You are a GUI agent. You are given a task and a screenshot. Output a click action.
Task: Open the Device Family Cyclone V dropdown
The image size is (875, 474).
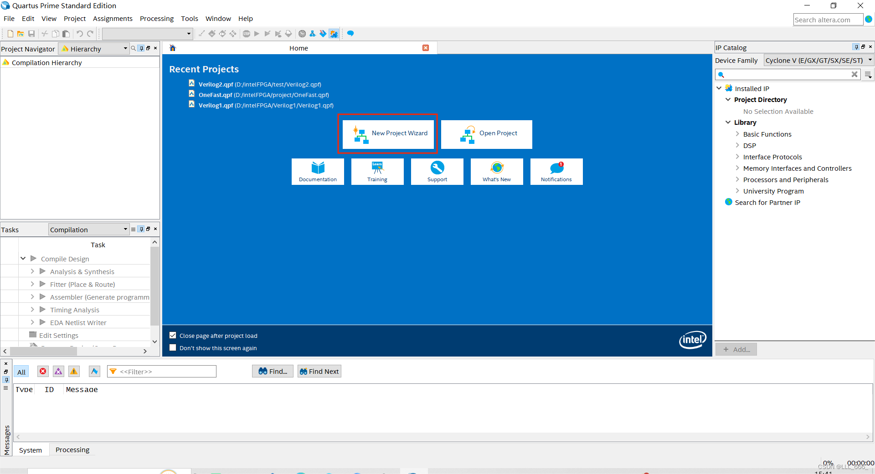click(x=818, y=60)
